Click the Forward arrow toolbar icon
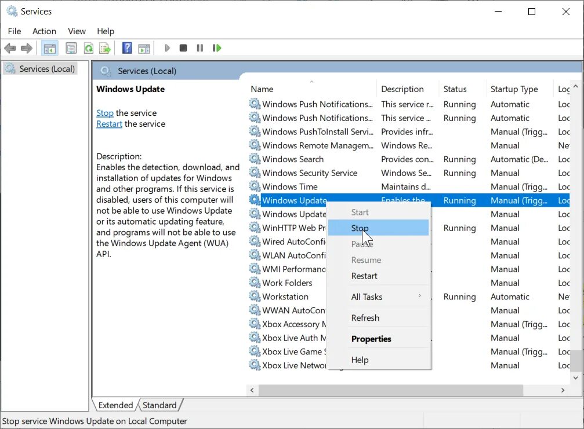This screenshot has height=429, width=584. coord(27,48)
